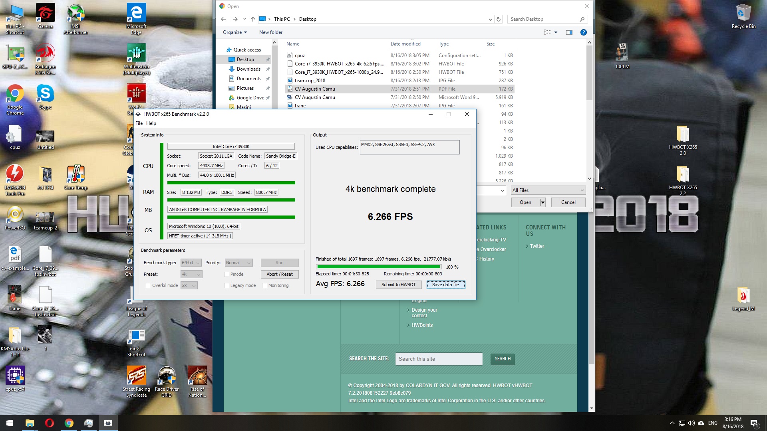Screen dimensions: 767x431
Task: Open the Twitter link on HWBOT page
Action: 537,246
